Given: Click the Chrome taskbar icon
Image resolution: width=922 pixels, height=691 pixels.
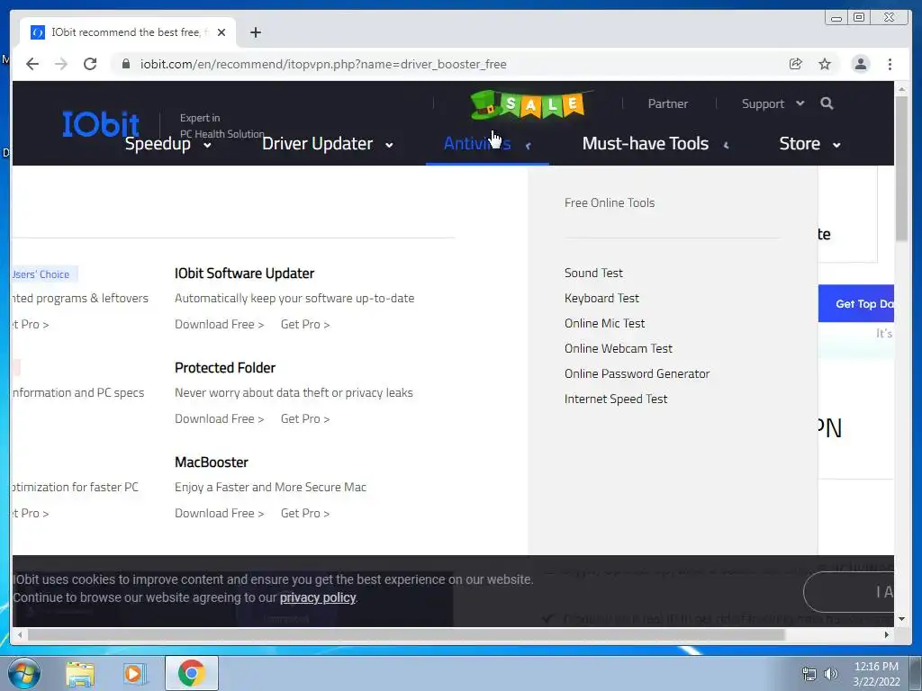Looking at the screenshot, I should (192, 673).
